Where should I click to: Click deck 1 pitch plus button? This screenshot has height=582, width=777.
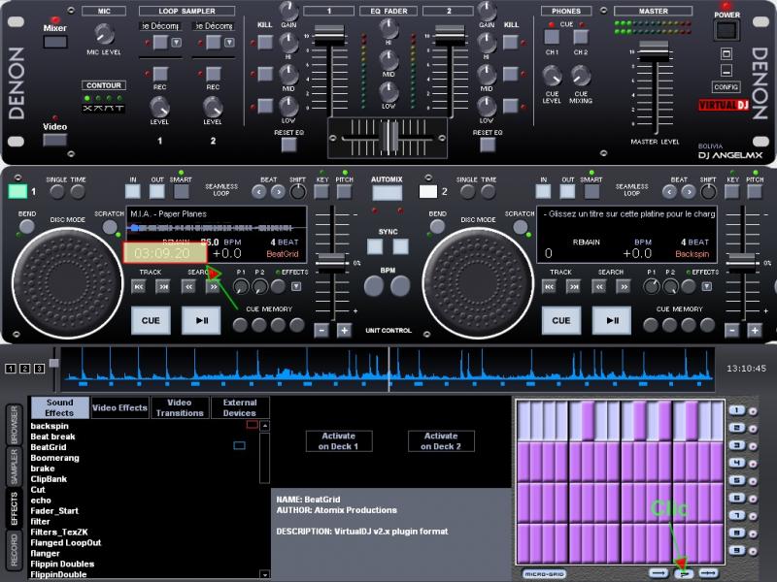pos(343,330)
